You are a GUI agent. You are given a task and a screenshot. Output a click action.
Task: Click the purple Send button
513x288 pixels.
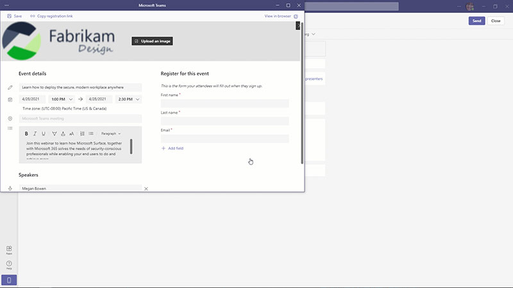coord(476,20)
